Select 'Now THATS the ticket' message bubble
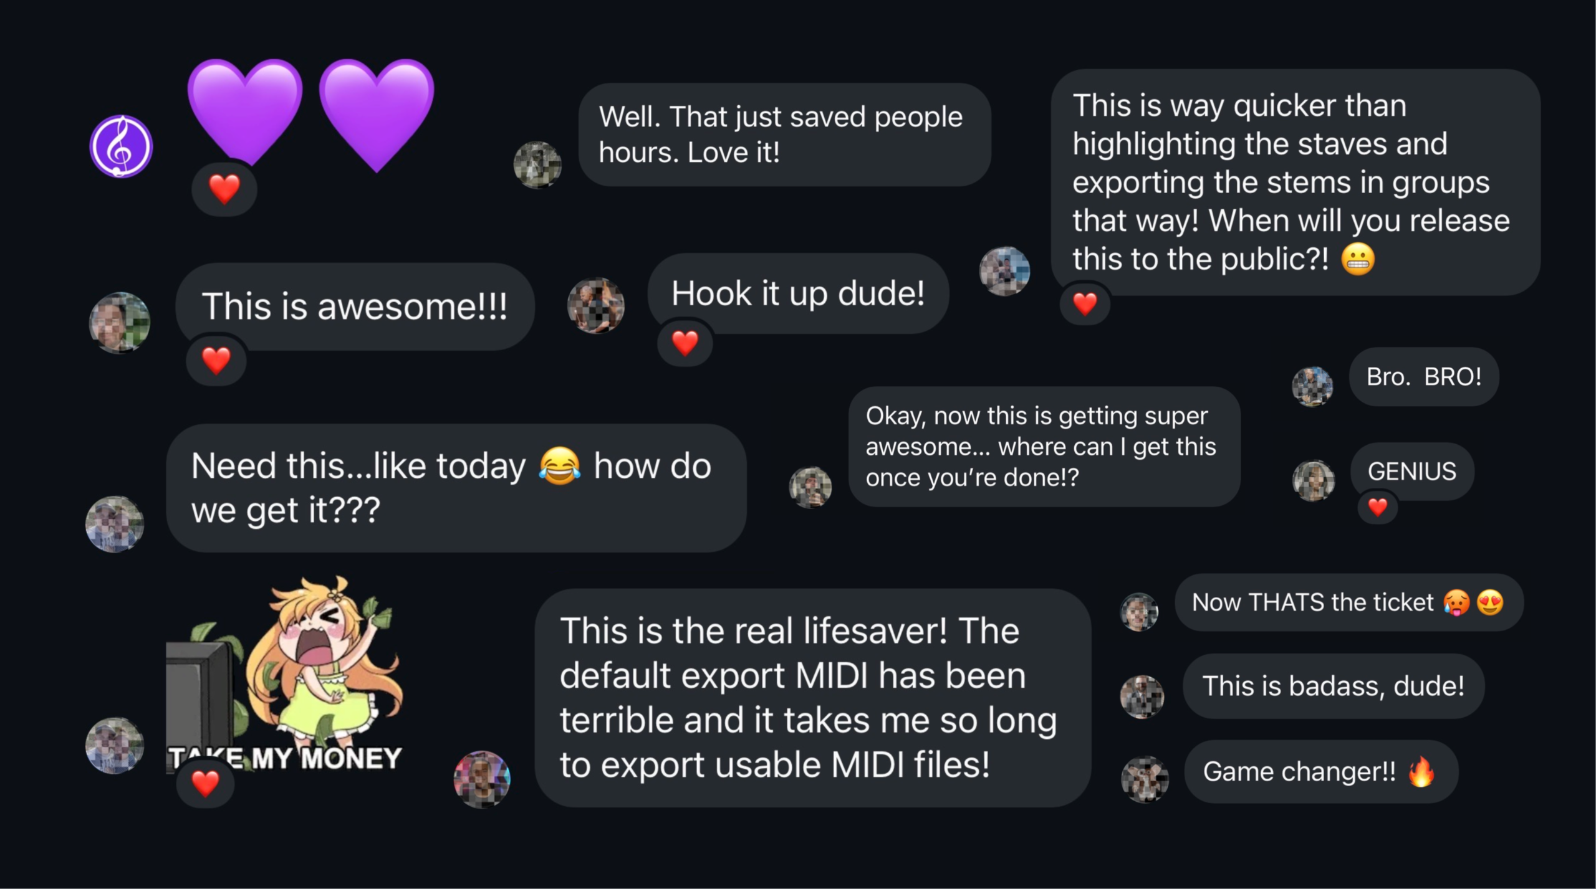Viewport: 1596px width, 889px height. pyautogui.click(x=1348, y=602)
